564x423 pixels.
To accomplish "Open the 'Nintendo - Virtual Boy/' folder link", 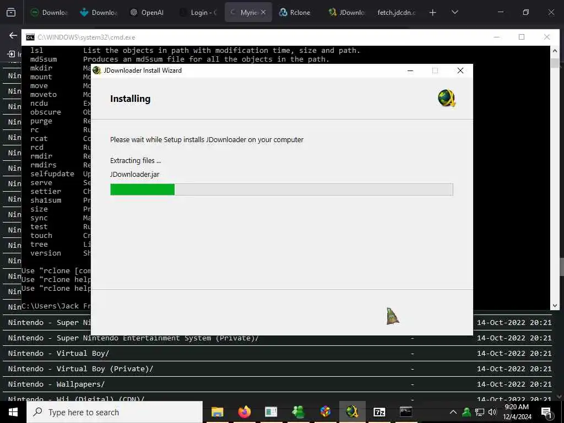I will [58, 354].
